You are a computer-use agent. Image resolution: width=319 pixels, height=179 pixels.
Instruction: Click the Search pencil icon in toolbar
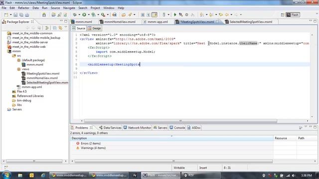pos(130,14)
